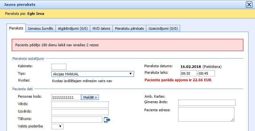255x131 pixels.
Task: Open the Tips dropdown showing Akcijas MANUAL
Action: point(93,74)
